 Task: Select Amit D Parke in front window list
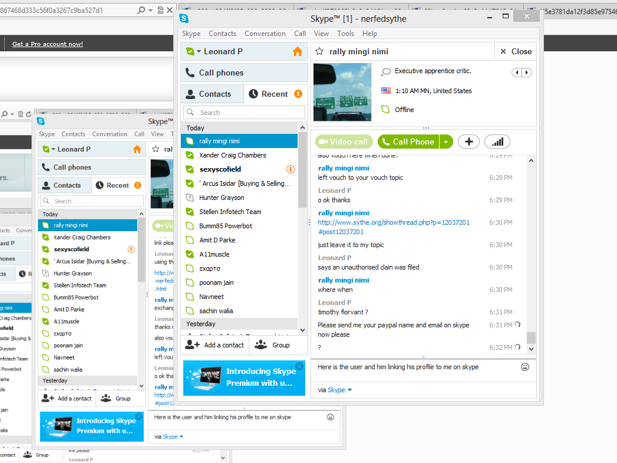coord(239,240)
